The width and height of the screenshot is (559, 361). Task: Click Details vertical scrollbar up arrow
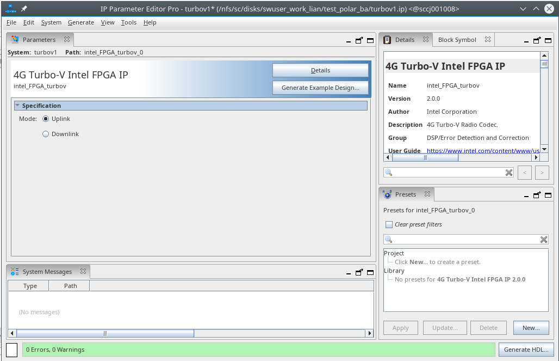click(x=544, y=56)
